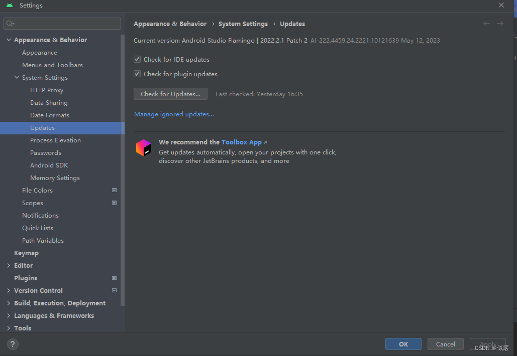This screenshot has width=517, height=356.
Task: Focus the settings search field
Action: (62, 24)
